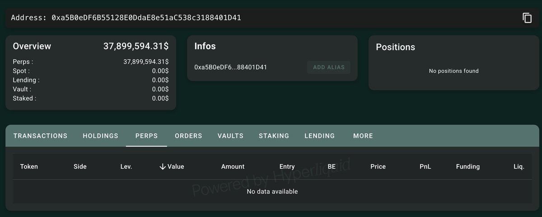Sort by the Entry column header
Image resolution: width=542 pixels, height=217 pixels.
pyautogui.click(x=287, y=166)
